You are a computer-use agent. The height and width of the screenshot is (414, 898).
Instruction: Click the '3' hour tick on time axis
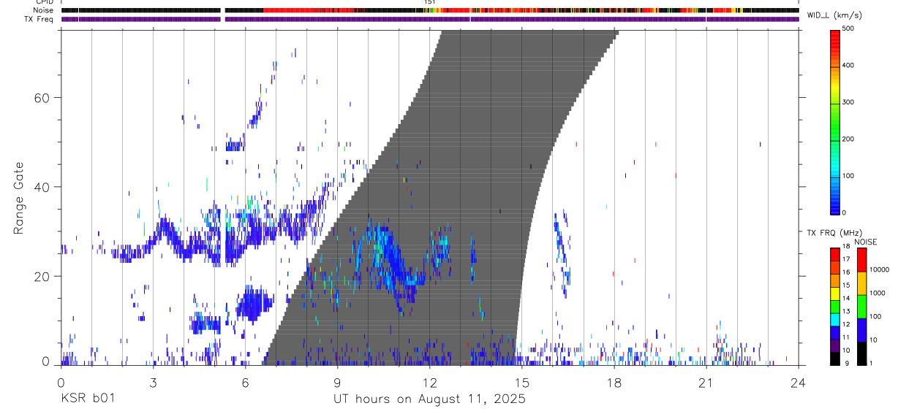pyautogui.click(x=153, y=382)
